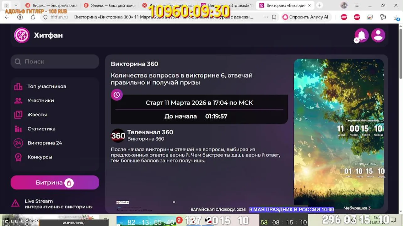Viewport: 403px width, 226px height.
Task: Click the Викторина 360 heading
Action: click(134, 64)
